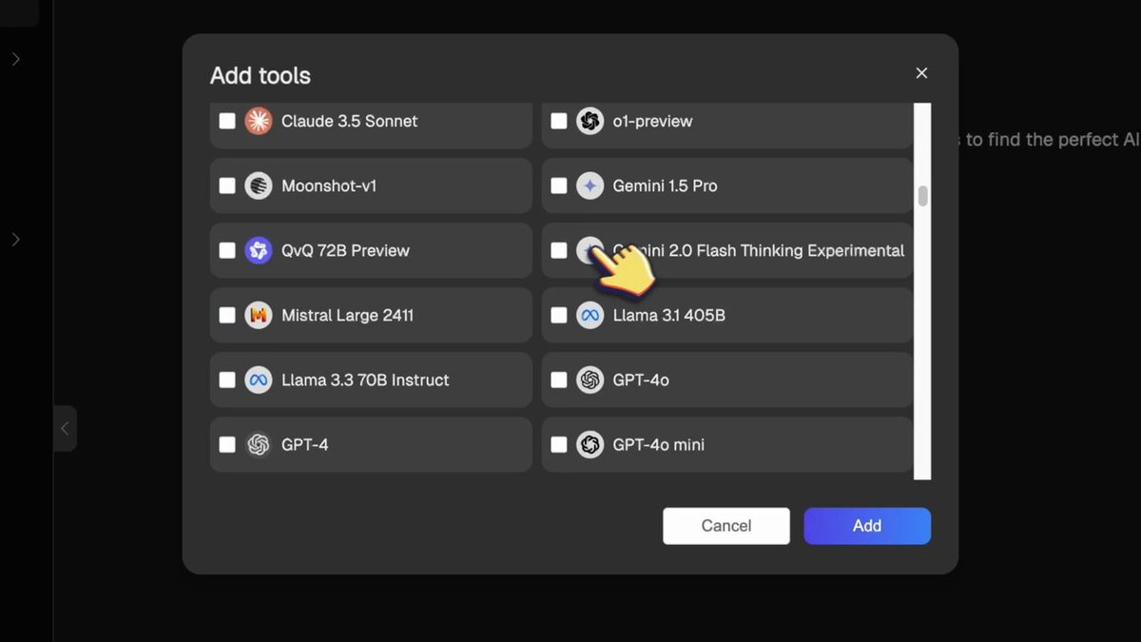Click the Llama 3.1 405B label

pyautogui.click(x=668, y=315)
